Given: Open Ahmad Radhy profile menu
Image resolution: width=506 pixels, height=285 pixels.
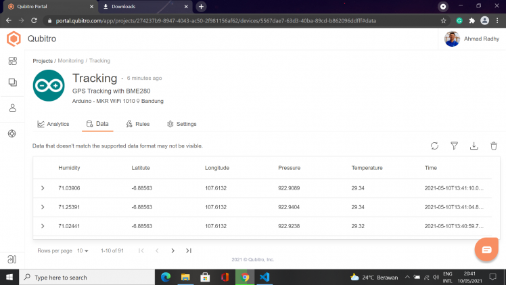Looking at the screenshot, I should pos(471,39).
